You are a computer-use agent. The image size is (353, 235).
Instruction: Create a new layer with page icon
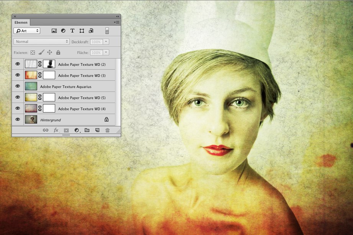tap(97, 131)
